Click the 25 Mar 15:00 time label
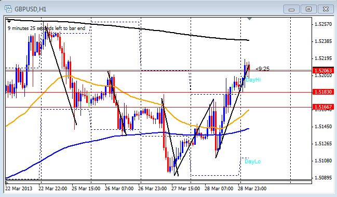 click(x=86, y=188)
